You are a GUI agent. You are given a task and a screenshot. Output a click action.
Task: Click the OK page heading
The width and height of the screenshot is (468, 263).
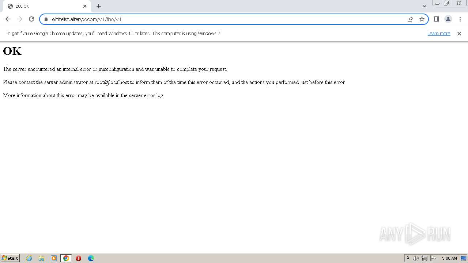[x=12, y=51]
